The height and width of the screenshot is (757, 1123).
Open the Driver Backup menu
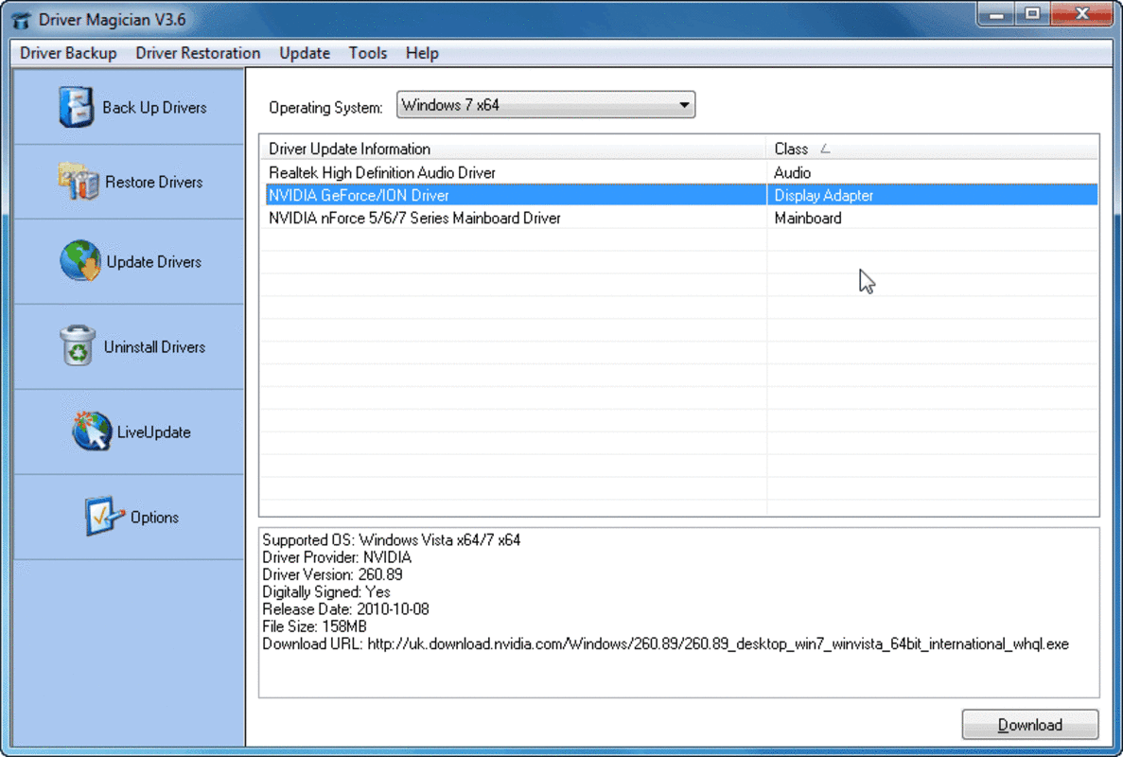click(67, 53)
